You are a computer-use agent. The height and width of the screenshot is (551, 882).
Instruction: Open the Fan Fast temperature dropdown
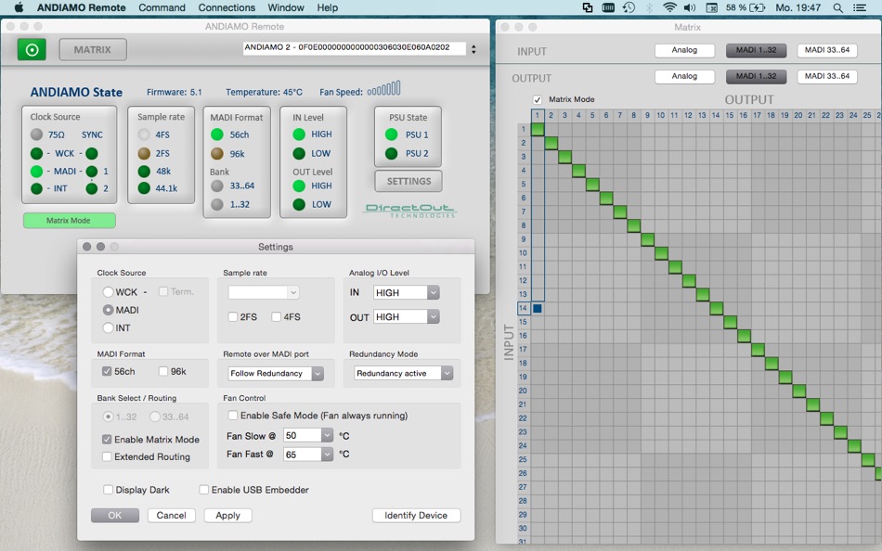point(308,455)
